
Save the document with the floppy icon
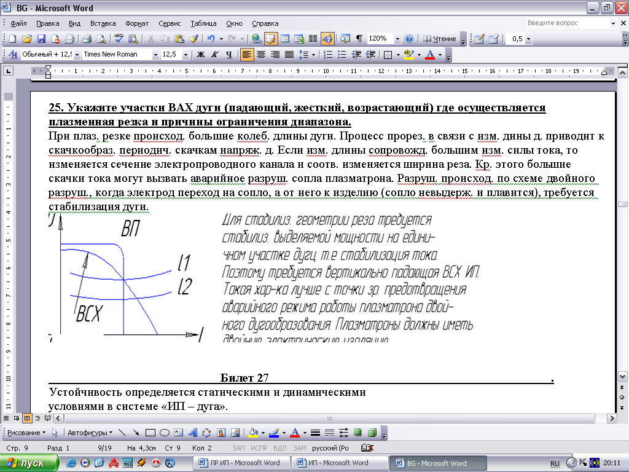[41, 39]
